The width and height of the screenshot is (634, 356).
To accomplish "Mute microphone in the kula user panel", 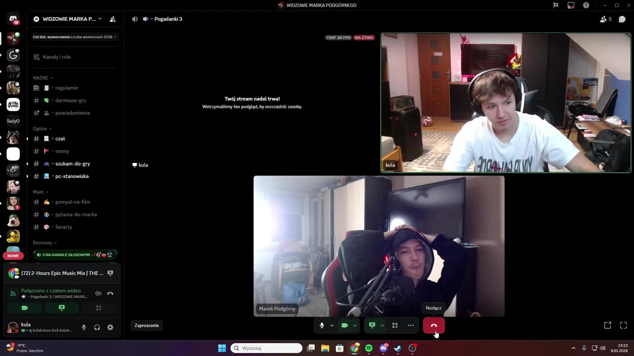I will point(84,327).
